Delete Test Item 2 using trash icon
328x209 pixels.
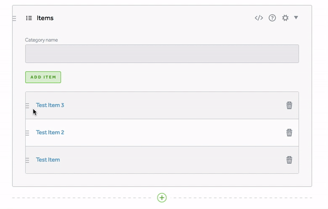[289, 133]
